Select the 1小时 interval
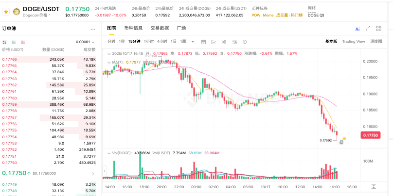The image size is (393, 196). [x=149, y=42]
